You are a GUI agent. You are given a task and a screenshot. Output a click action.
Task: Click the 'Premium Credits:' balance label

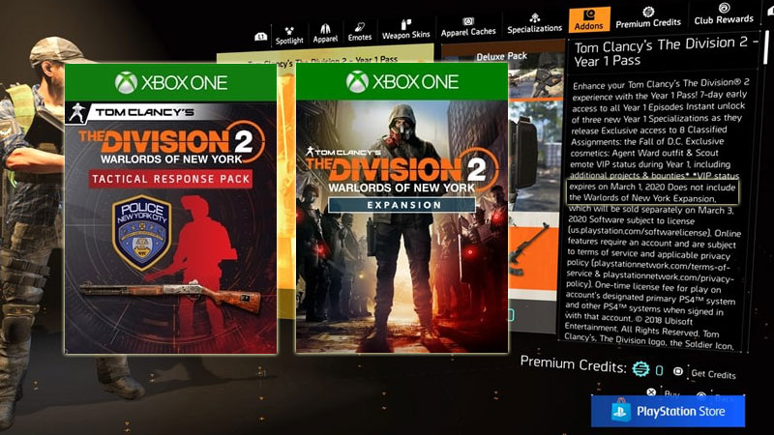click(x=573, y=364)
